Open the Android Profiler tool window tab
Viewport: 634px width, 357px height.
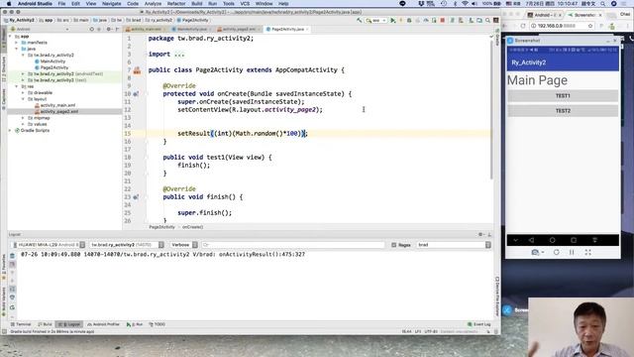tap(103, 324)
